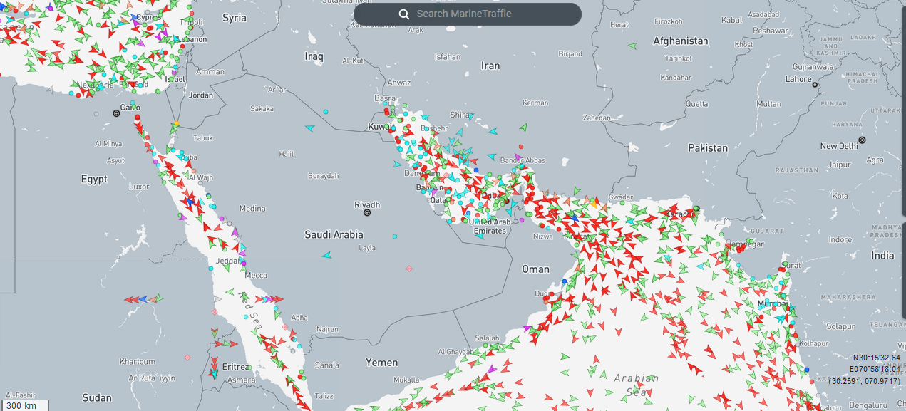Click the Oman country label
Image resolution: width=906 pixels, height=411 pixels.
[x=535, y=269]
